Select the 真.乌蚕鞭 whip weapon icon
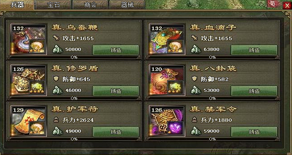This screenshot has height=155, width=292. [29, 40]
